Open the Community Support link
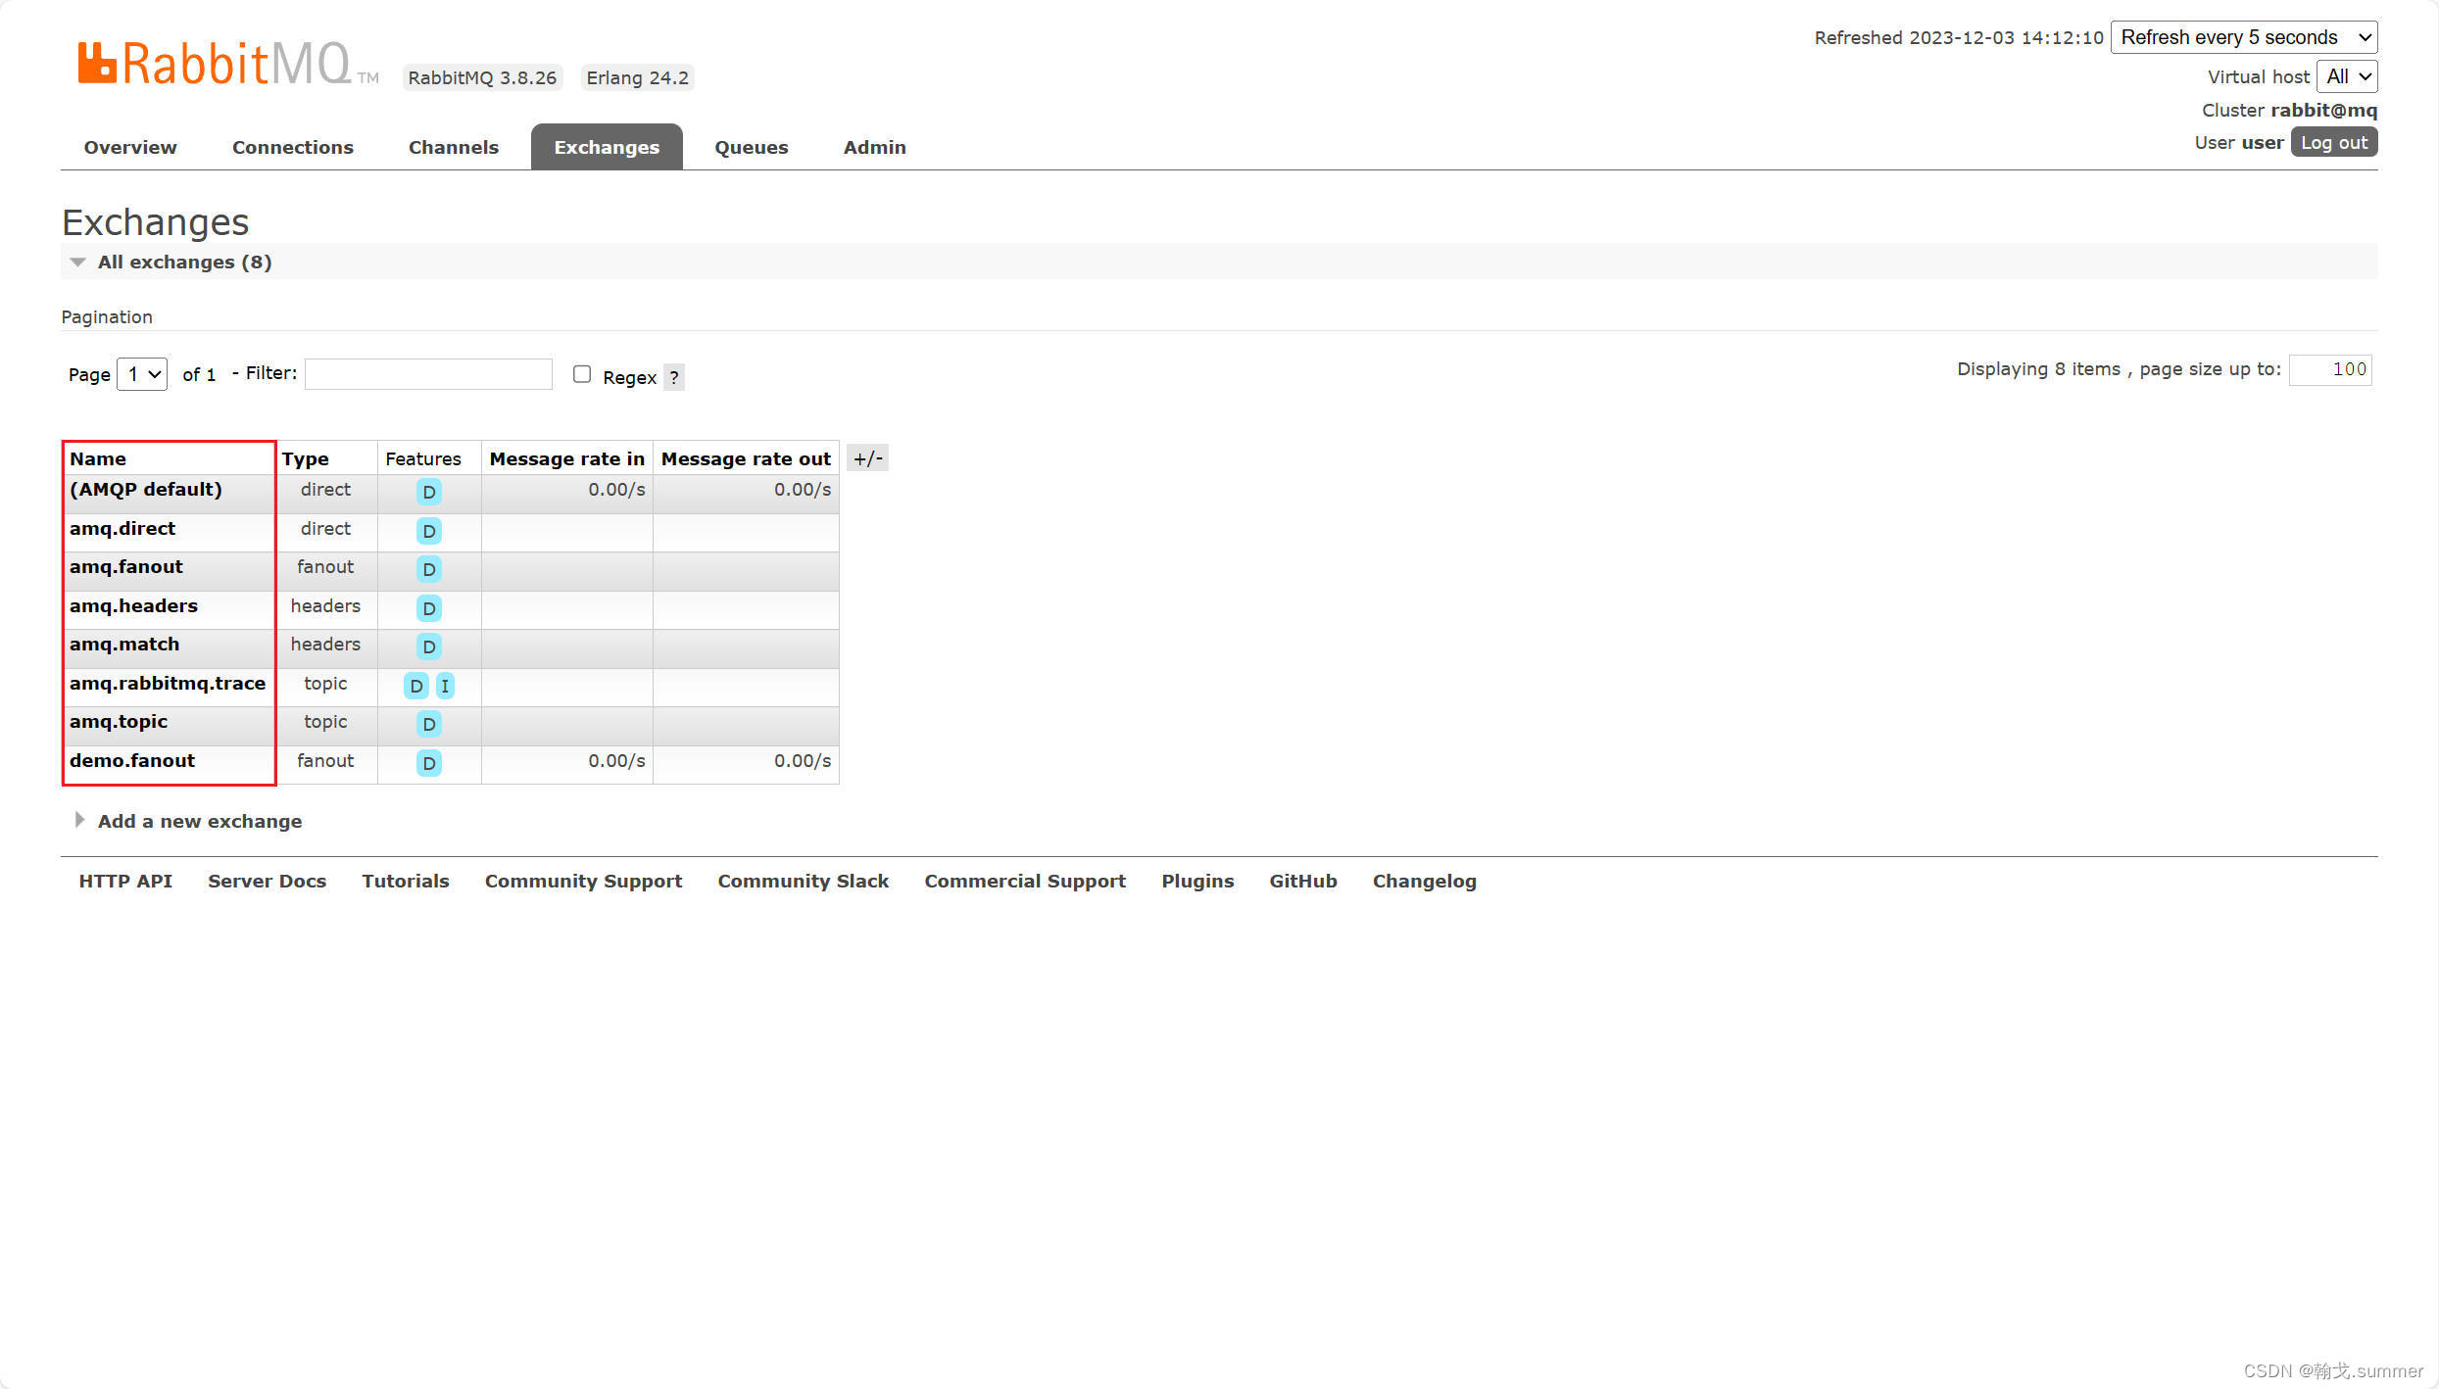The width and height of the screenshot is (2439, 1389). [x=584, y=881]
